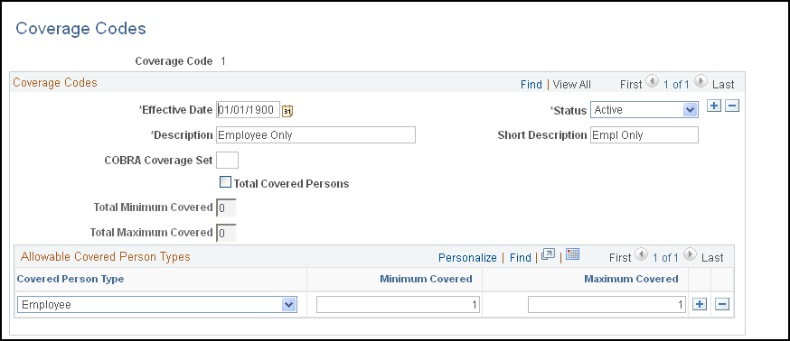Open the Personalize grid link

point(467,258)
